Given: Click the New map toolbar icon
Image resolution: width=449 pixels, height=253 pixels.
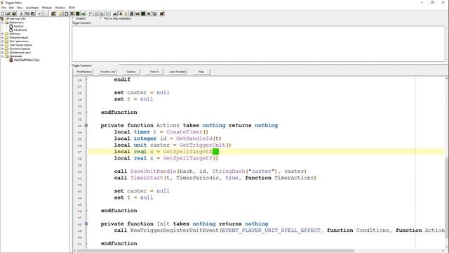Looking at the screenshot, I should [x=3, y=14].
